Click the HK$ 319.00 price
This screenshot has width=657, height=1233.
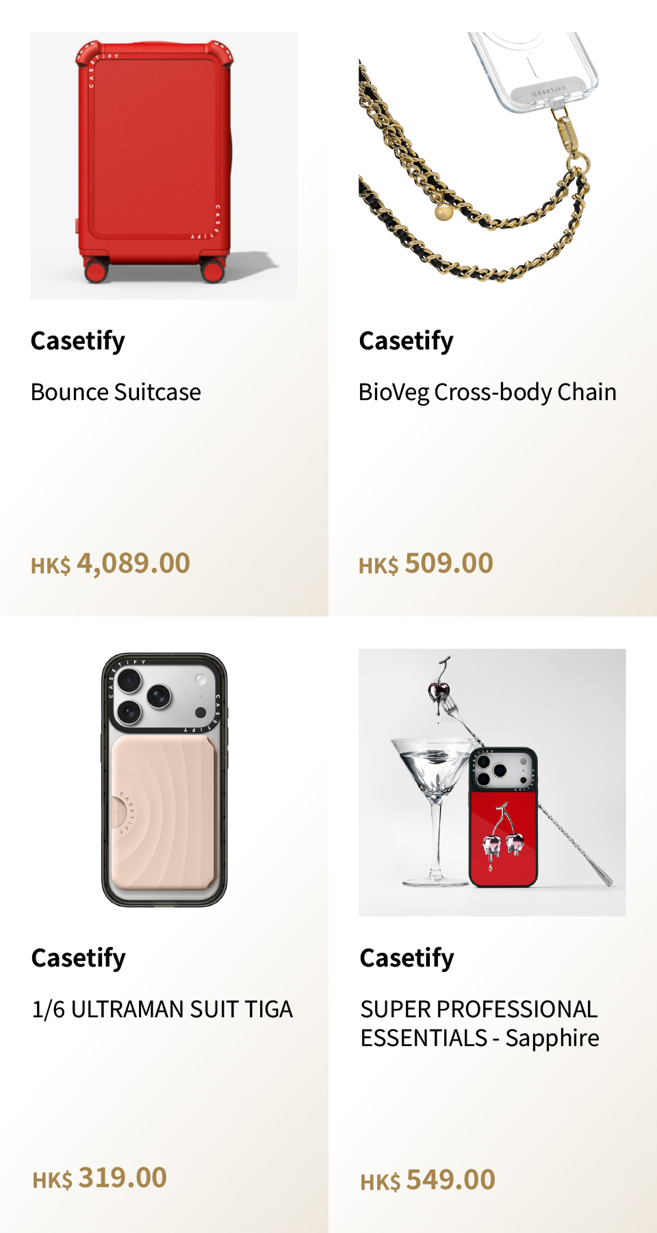click(100, 1178)
